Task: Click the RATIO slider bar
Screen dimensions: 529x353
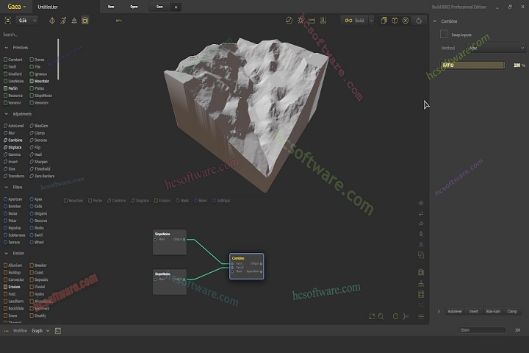Action: [472, 65]
